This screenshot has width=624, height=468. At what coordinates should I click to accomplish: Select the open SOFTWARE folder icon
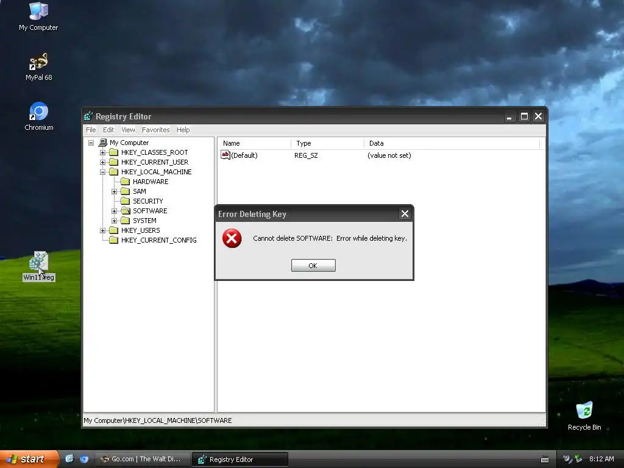pyautogui.click(x=126, y=211)
